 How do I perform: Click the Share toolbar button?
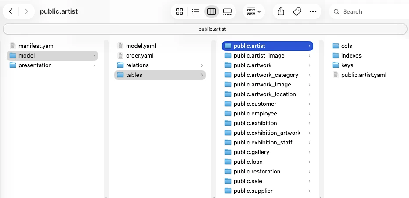click(x=281, y=11)
